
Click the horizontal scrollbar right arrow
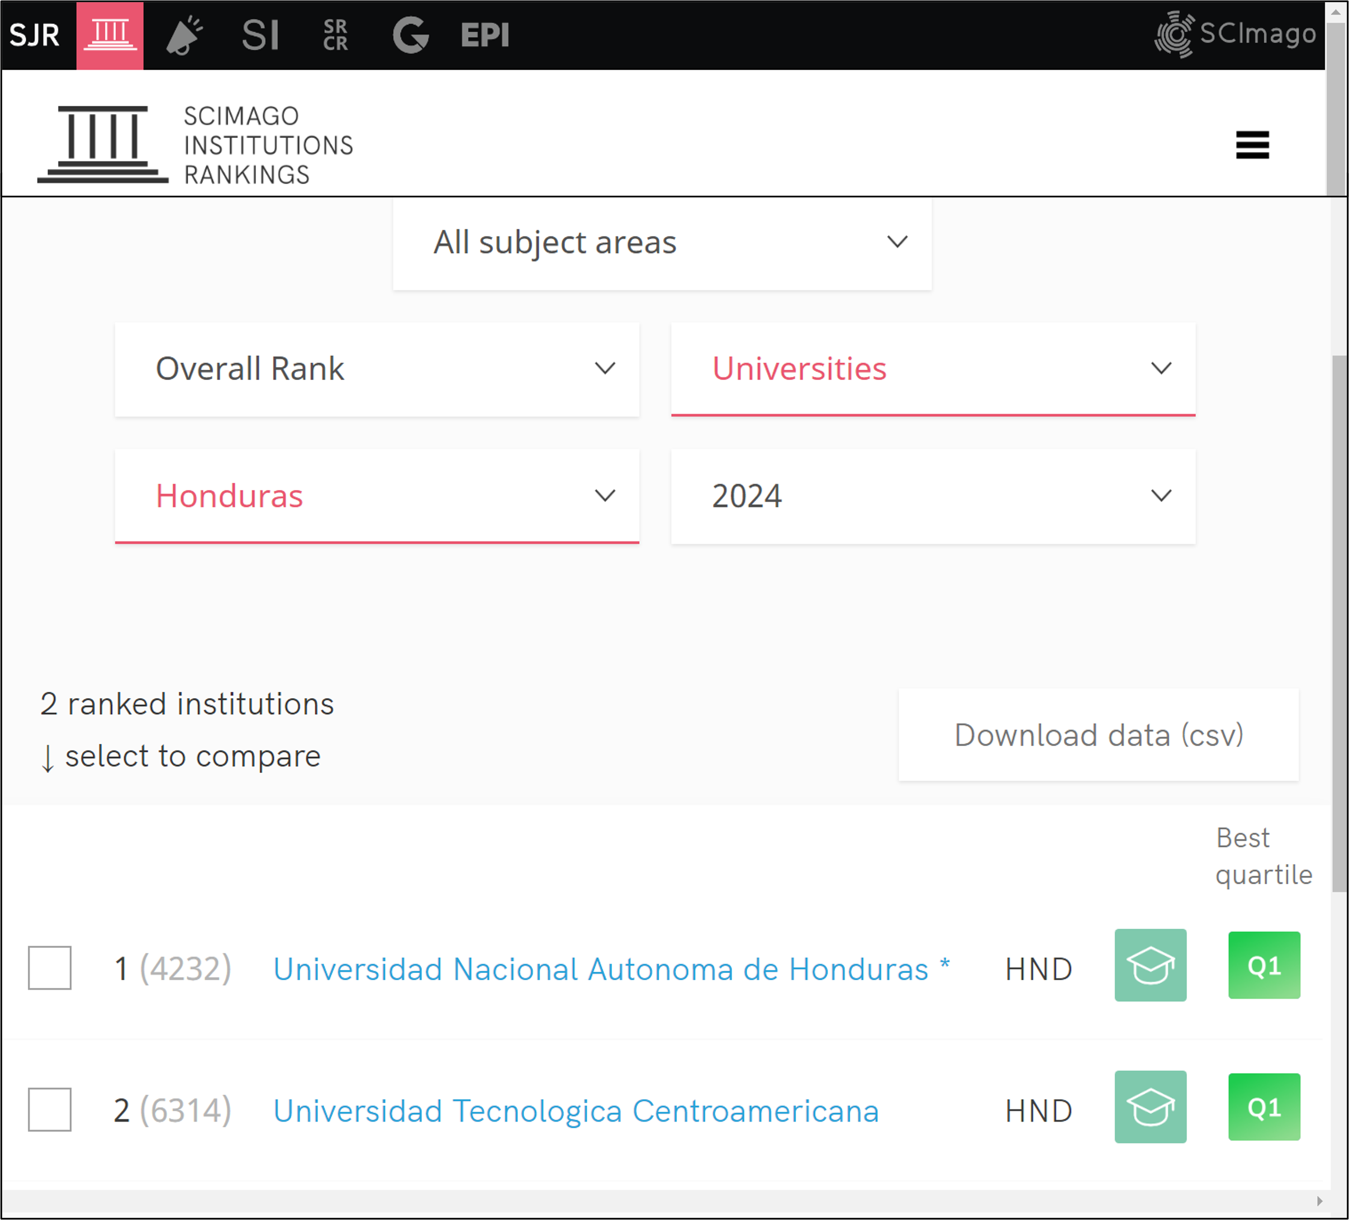pyautogui.click(x=1319, y=1201)
